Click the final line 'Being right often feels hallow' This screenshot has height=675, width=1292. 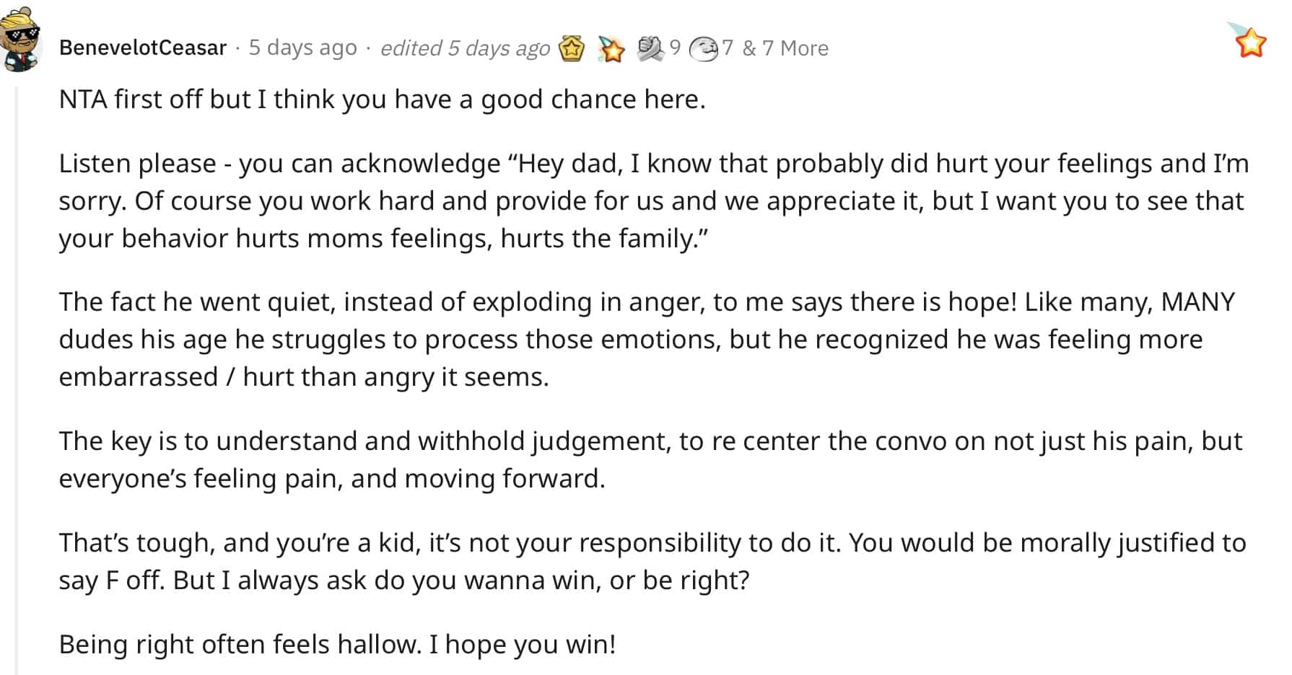[x=338, y=644]
